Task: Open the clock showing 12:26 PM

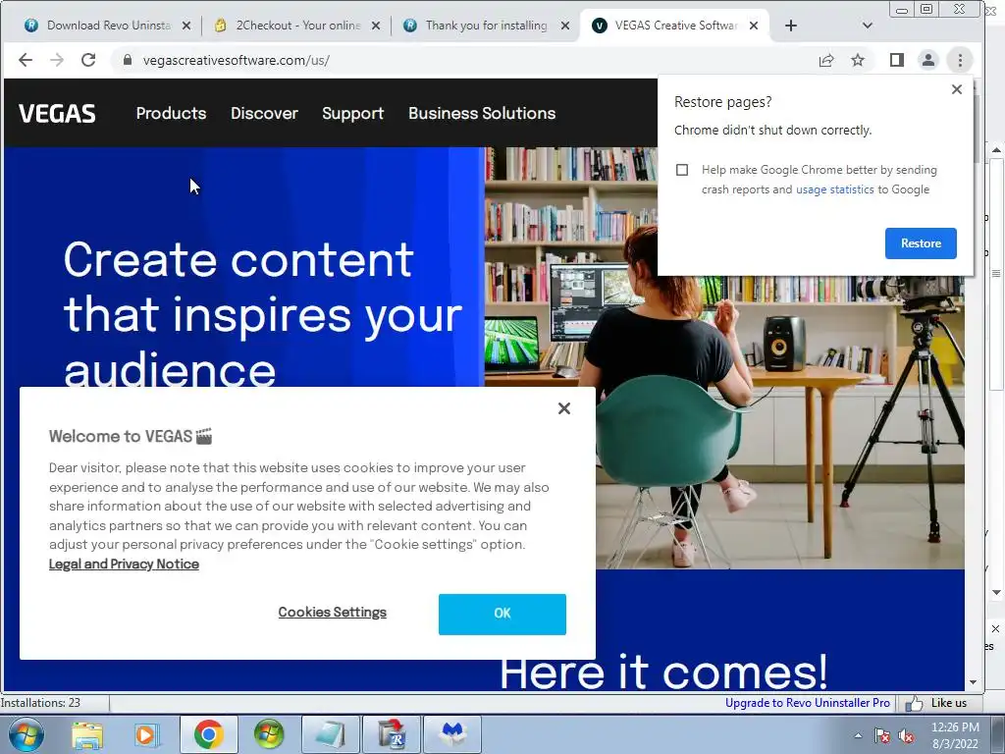Action: 955,735
